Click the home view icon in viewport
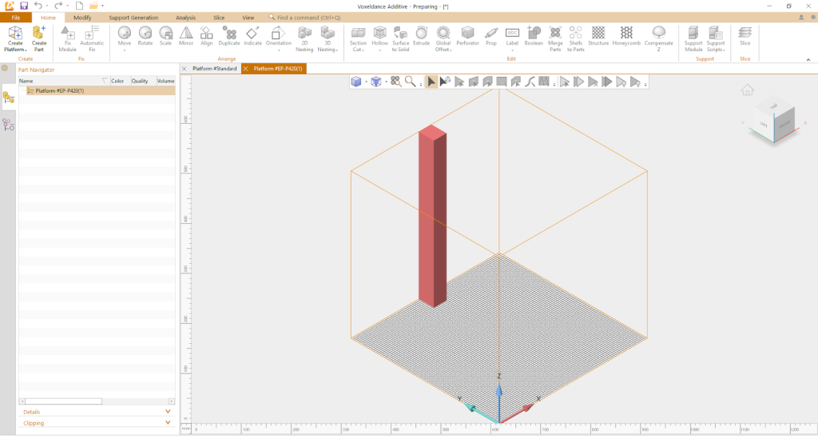 [x=747, y=90]
